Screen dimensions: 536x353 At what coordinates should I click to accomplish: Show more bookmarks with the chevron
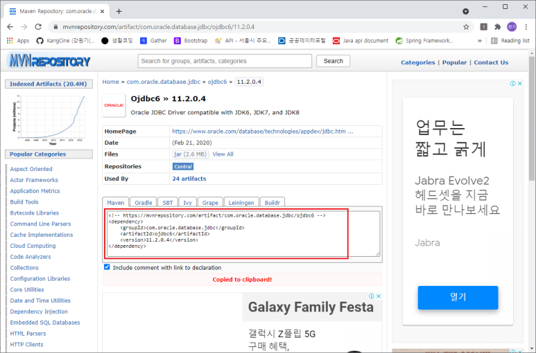(480, 41)
